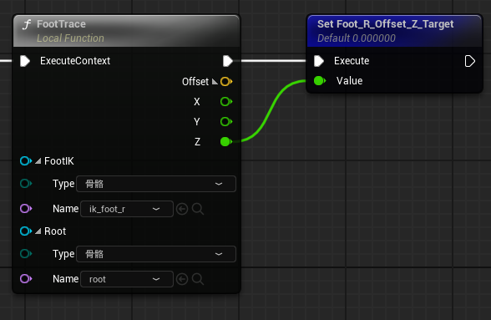Open FootIK Type dropdown
This screenshot has height=320, width=491.
pos(156,184)
